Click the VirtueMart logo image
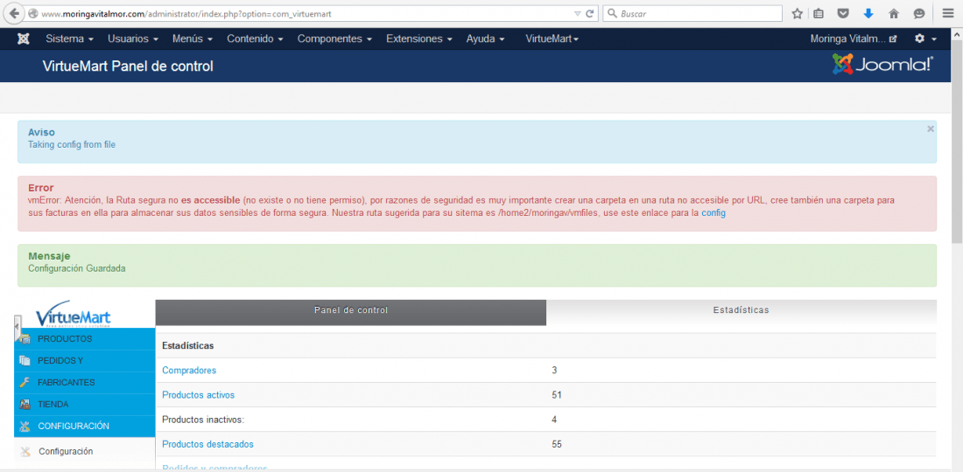Screen dimensions: 963x472 point(74,315)
